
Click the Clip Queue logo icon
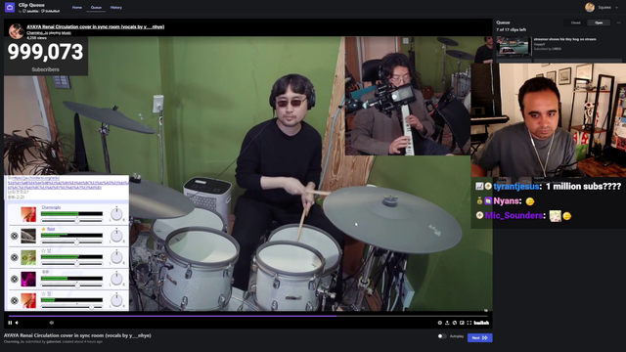tap(10, 7)
